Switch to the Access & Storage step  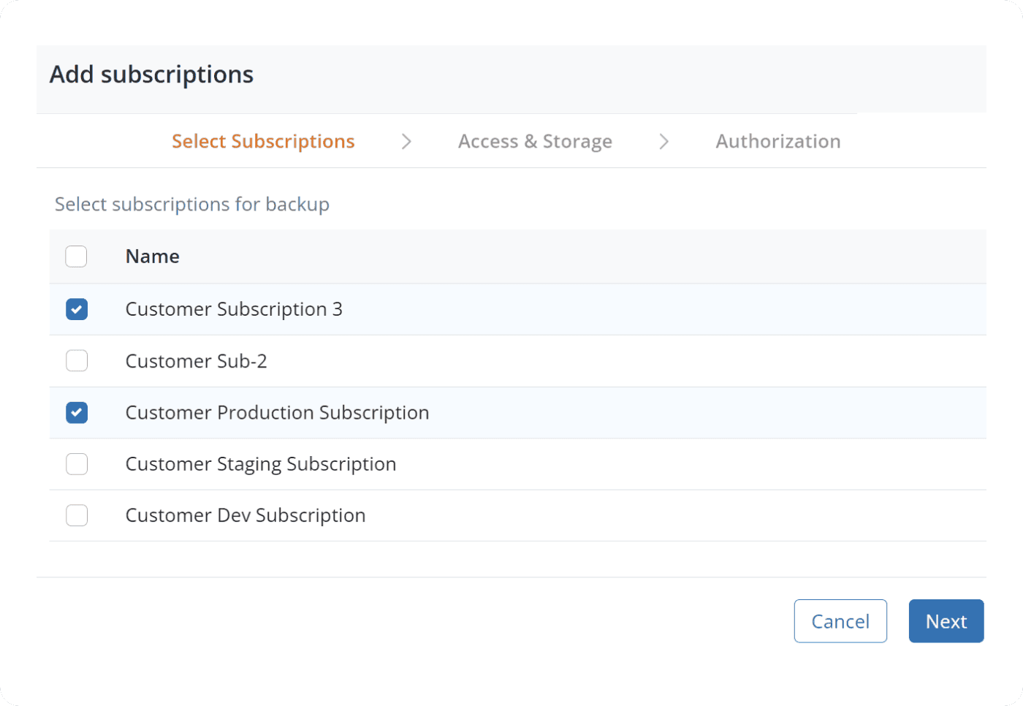535,141
